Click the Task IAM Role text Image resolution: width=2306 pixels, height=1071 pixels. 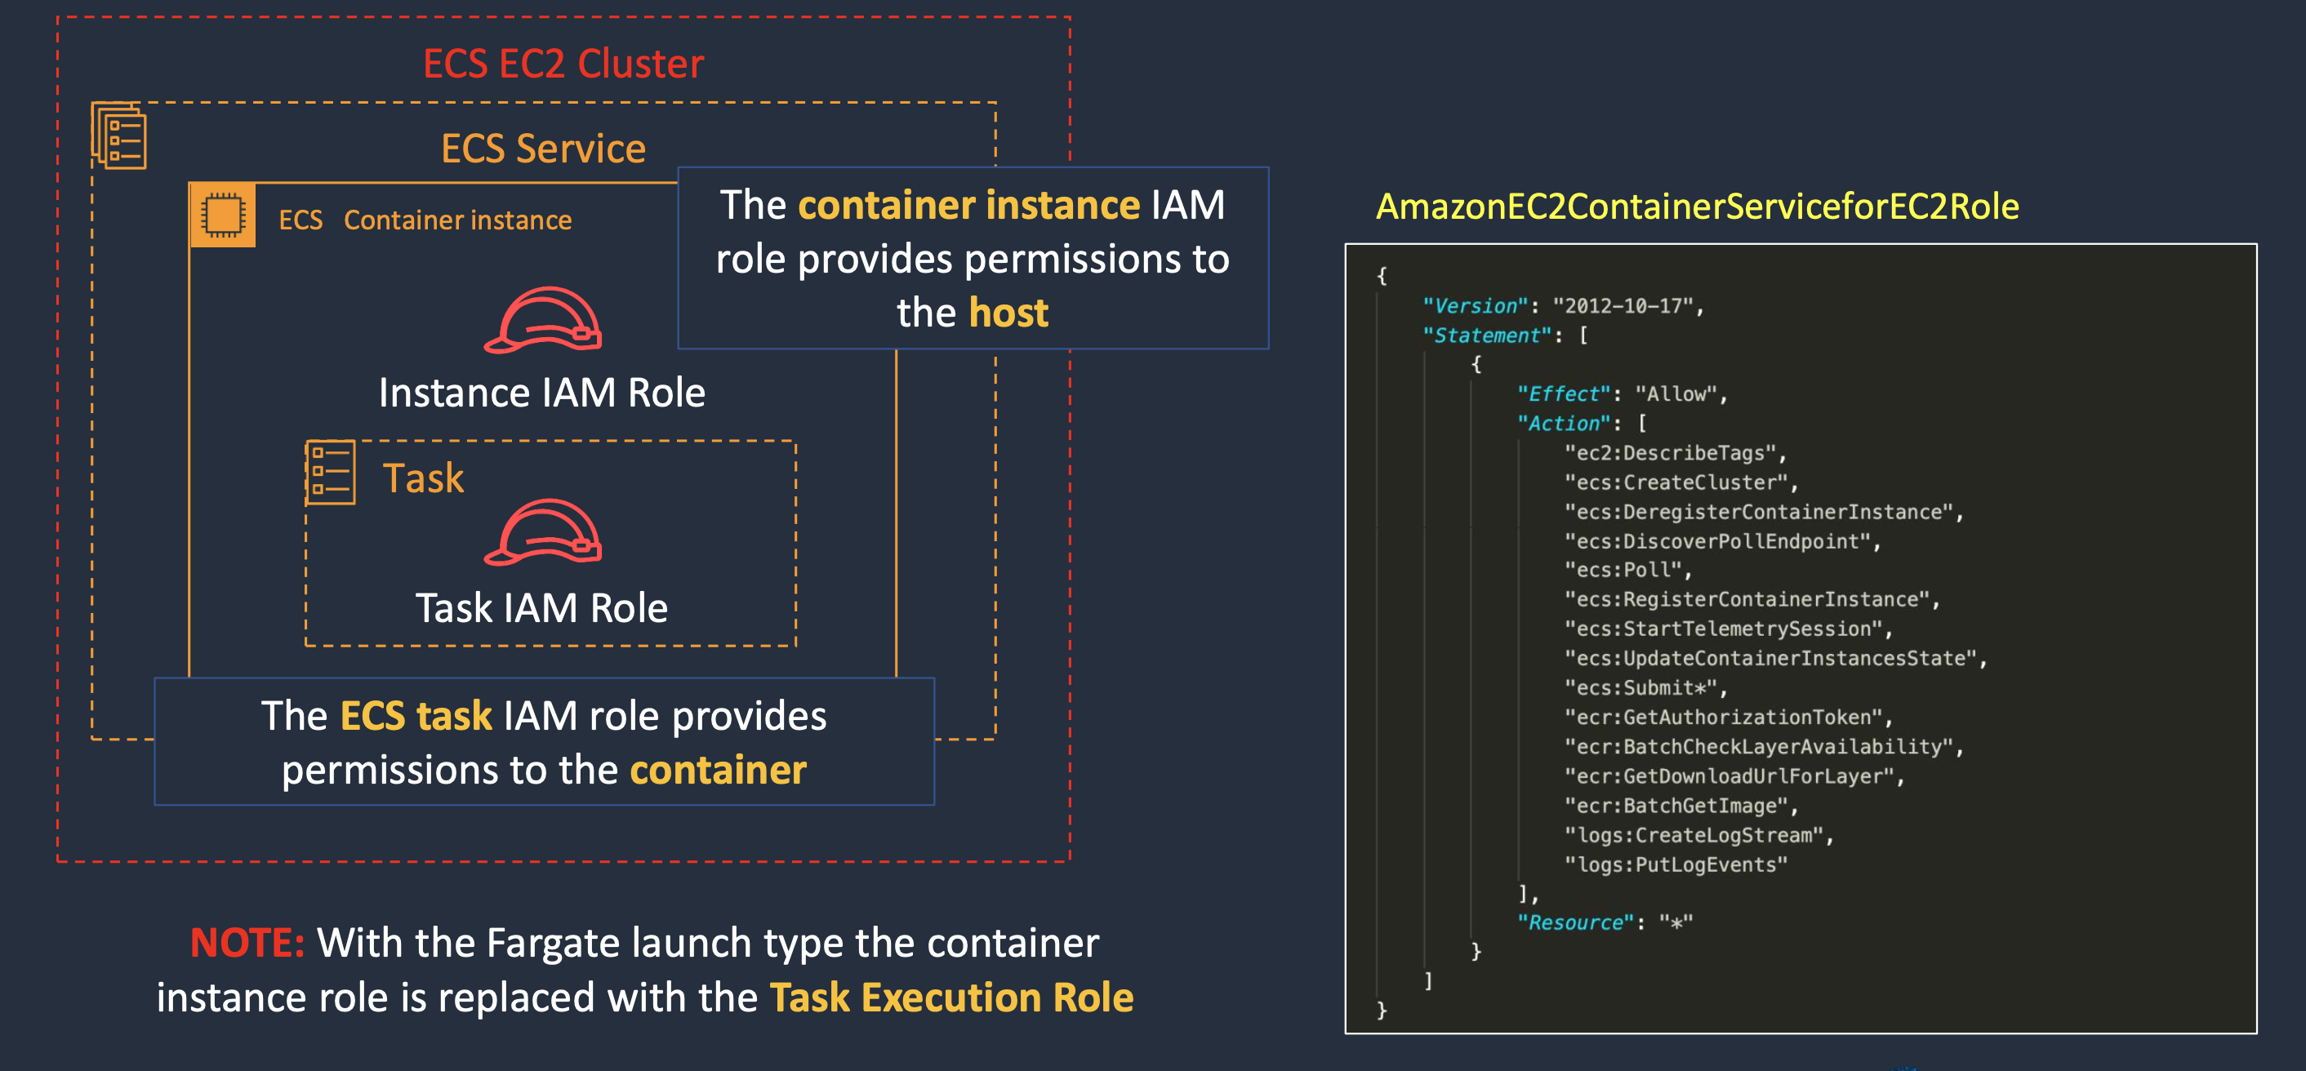click(541, 608)
